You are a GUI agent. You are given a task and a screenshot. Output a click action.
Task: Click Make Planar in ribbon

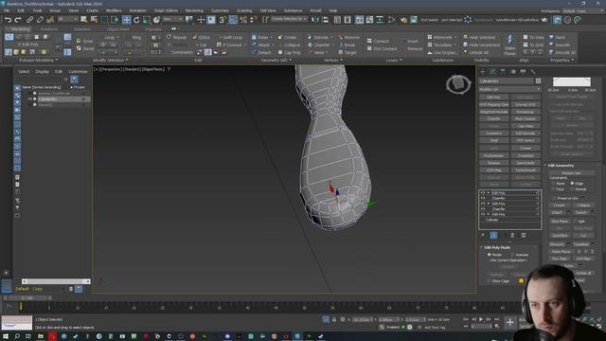pos(509,45)
